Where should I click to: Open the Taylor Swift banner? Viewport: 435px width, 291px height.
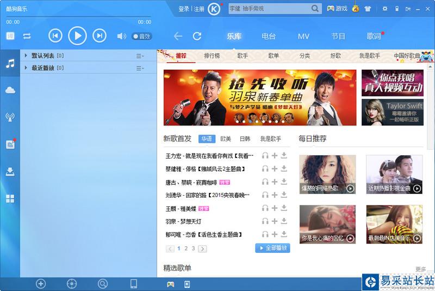pyautogui.click(x=392, y=112)
